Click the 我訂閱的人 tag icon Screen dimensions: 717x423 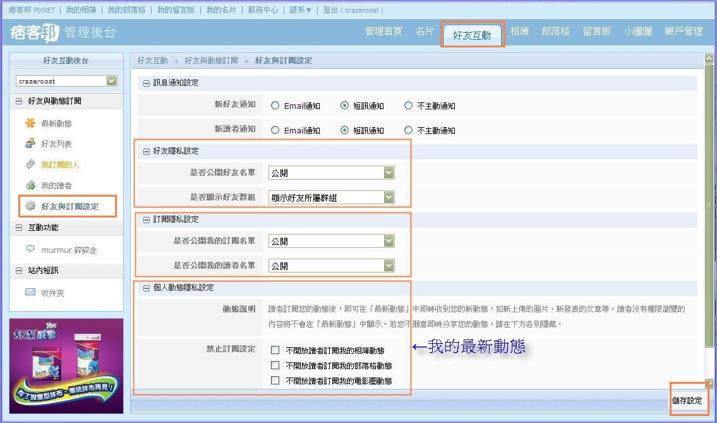point(30,164)
